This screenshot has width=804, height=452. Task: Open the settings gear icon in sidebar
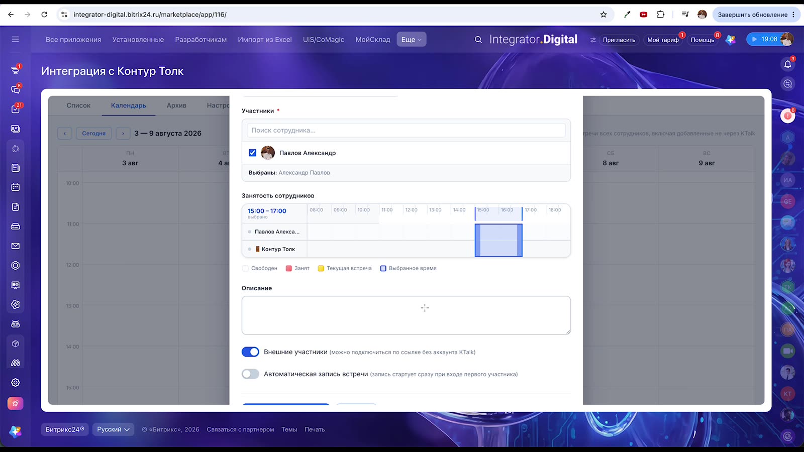16,383
